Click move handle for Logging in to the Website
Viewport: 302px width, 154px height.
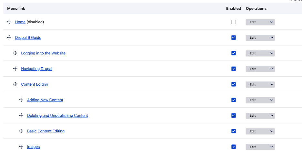[x=15, y=53]
